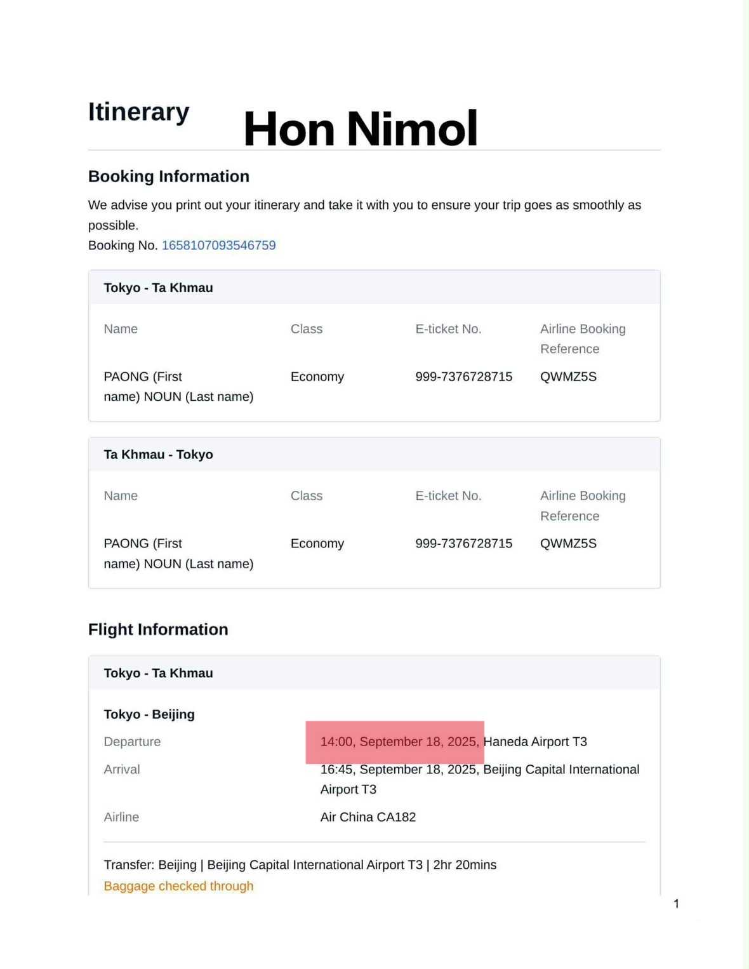The image size is (749, 969).
Task: Click the orange "Baggage checked through" text
Action: point(178,886)
